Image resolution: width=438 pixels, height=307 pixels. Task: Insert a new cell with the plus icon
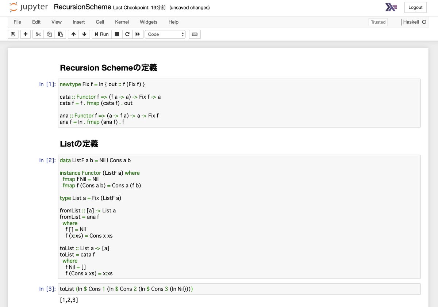(x=25, y=34)
